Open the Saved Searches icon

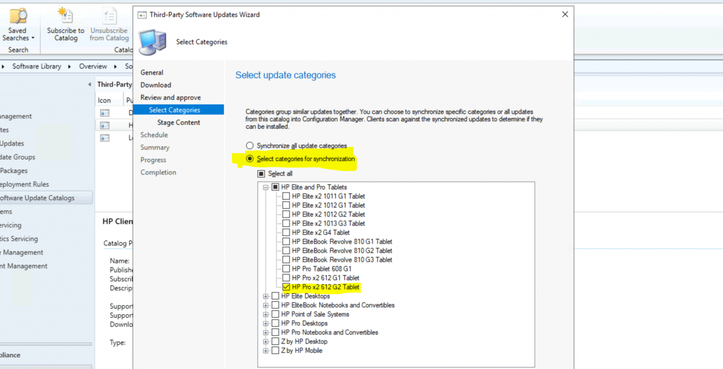18,16
